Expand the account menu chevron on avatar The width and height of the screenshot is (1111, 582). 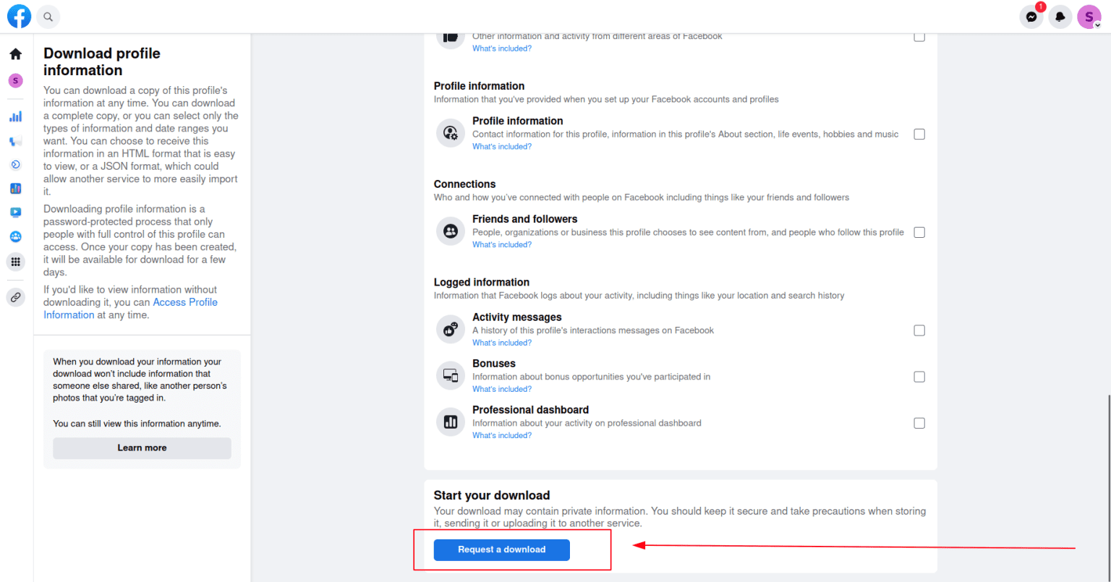[x=1099, y=23]
